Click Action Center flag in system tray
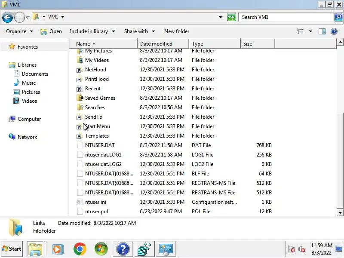 tap(292, 249)
